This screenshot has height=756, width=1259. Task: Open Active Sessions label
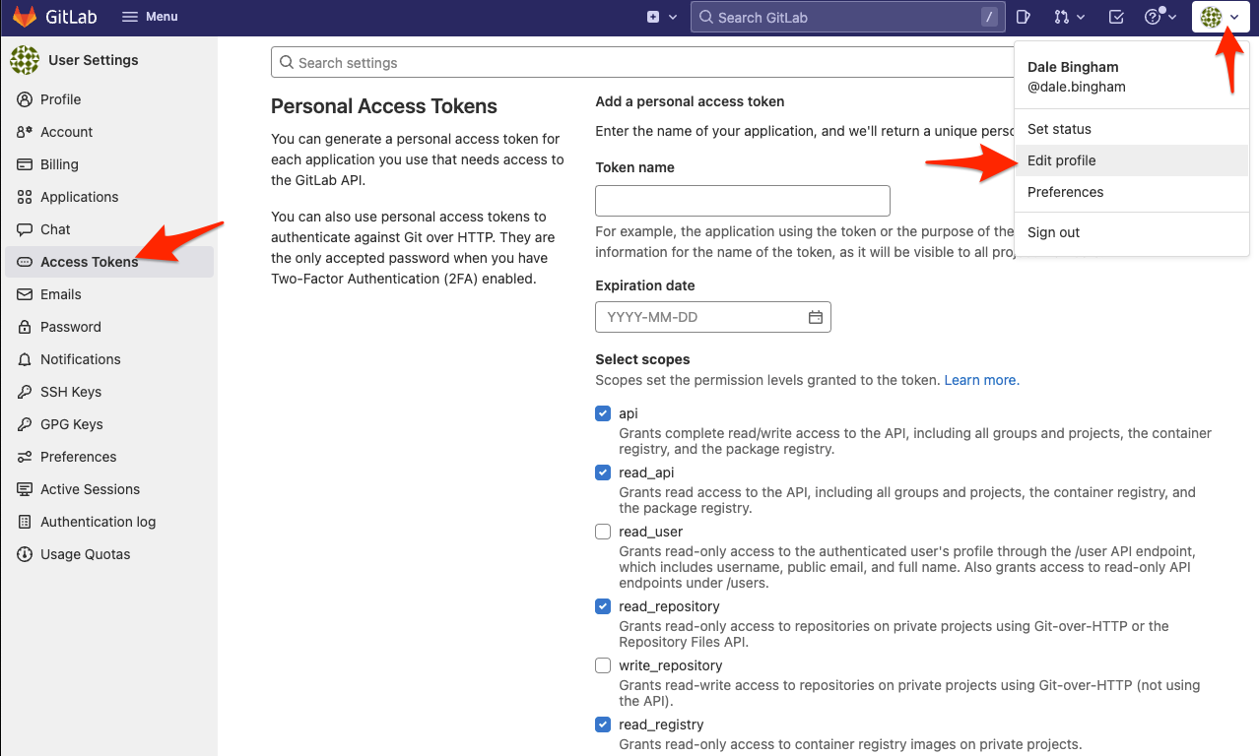[90, 489]
